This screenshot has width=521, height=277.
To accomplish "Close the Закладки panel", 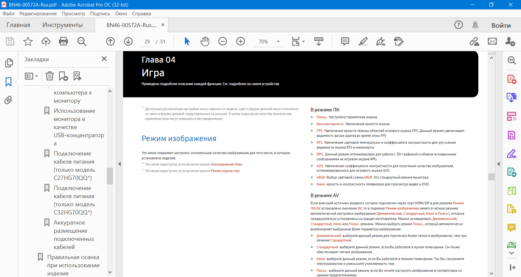I will pyautogui.click(x=104, y=59).
